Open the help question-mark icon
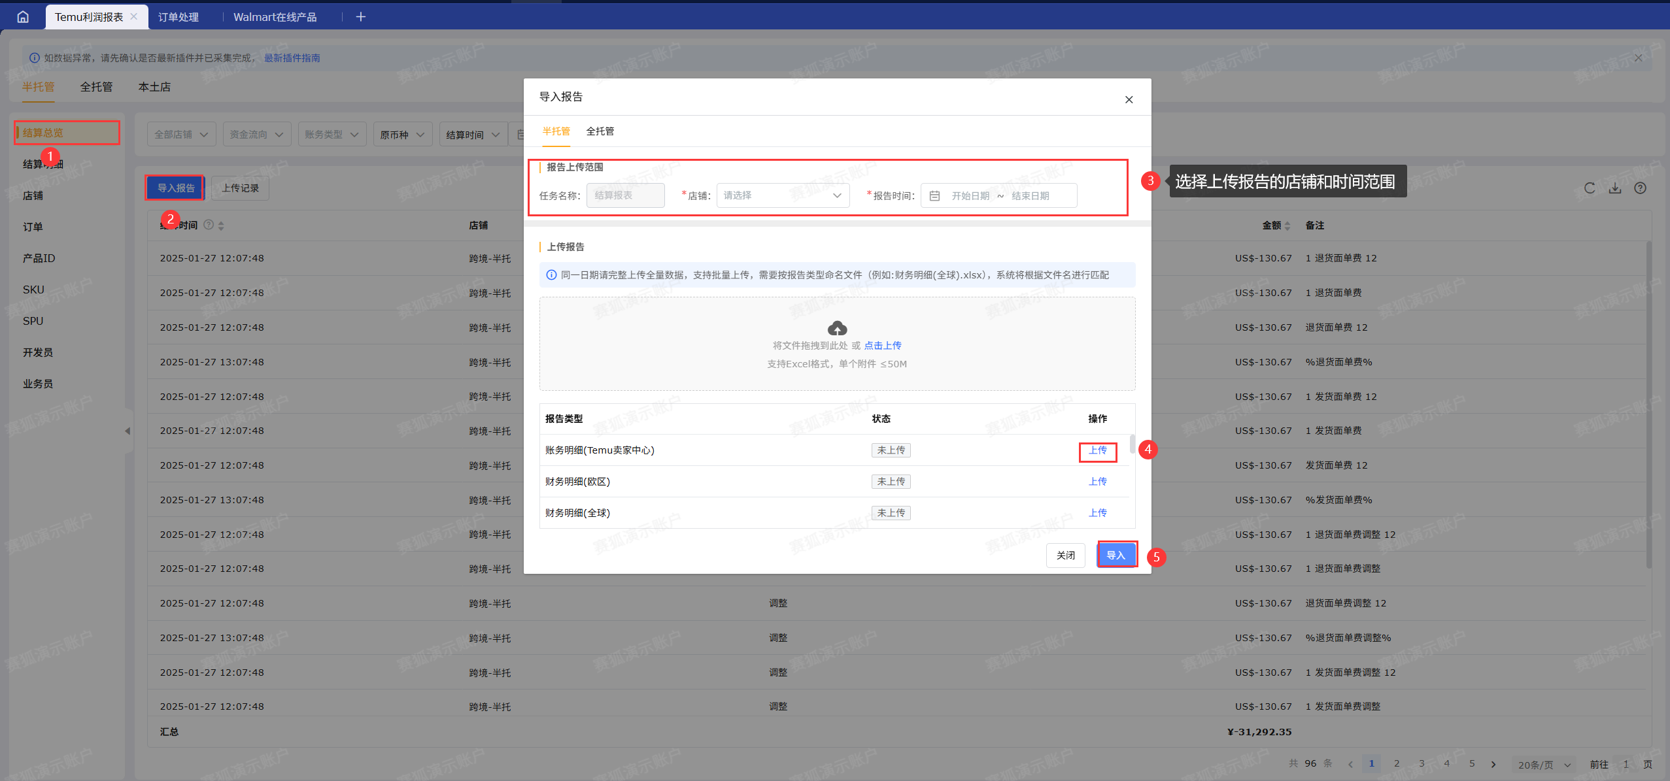The image size is (1670, 781). 1640,188
